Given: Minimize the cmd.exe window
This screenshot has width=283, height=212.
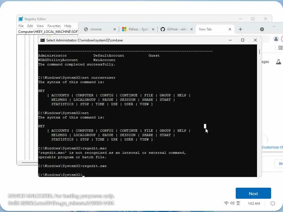Looking at the screenshot, I should click(230, 40).
